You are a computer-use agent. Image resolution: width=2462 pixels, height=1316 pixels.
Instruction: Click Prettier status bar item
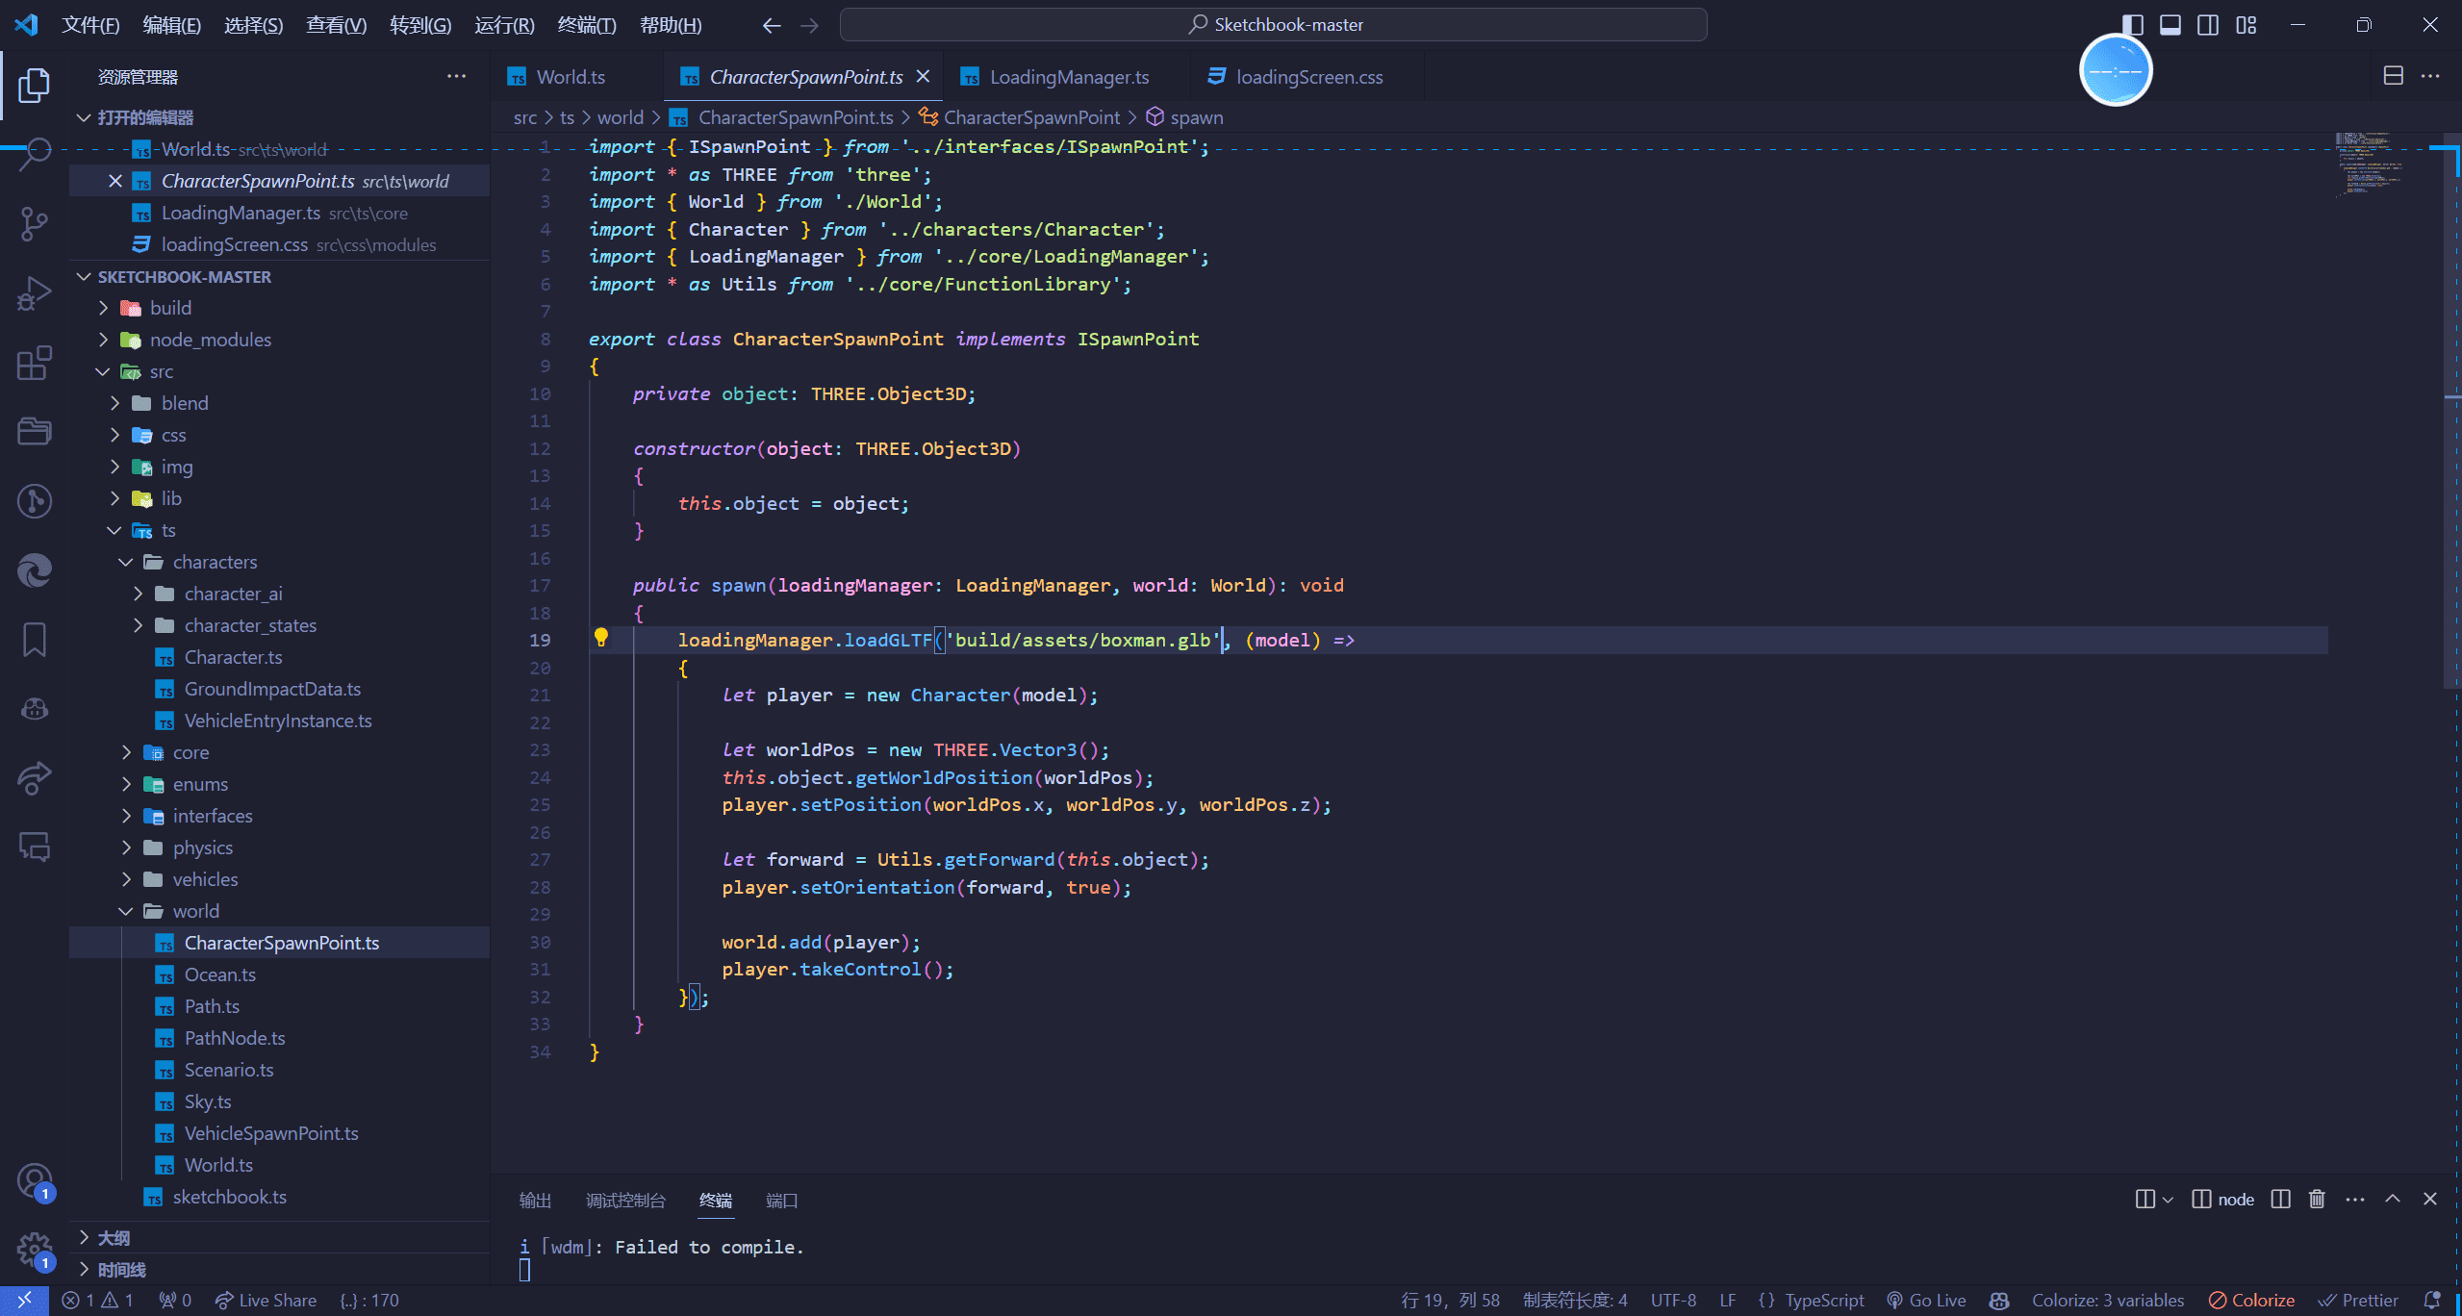pos(2358,1300)
